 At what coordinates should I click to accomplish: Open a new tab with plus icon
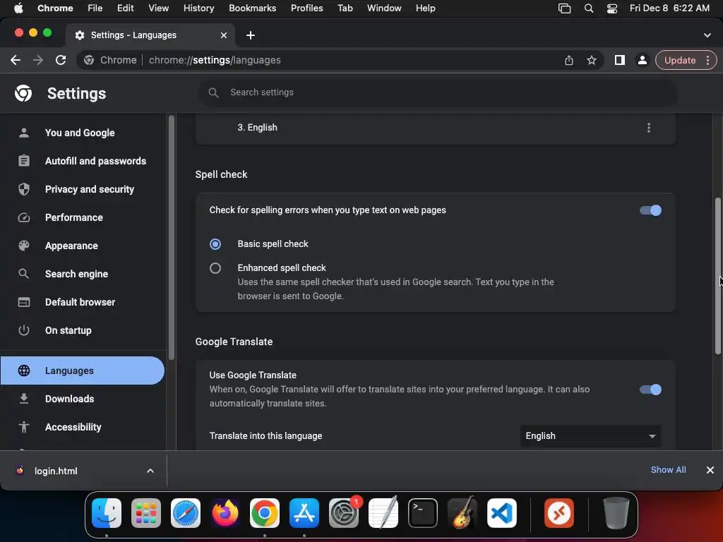click(251, 35)
